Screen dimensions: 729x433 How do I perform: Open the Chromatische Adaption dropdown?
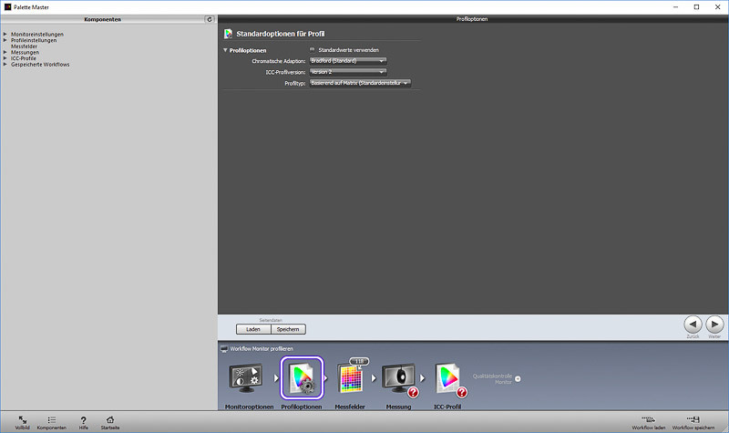[x=347, y=61]
